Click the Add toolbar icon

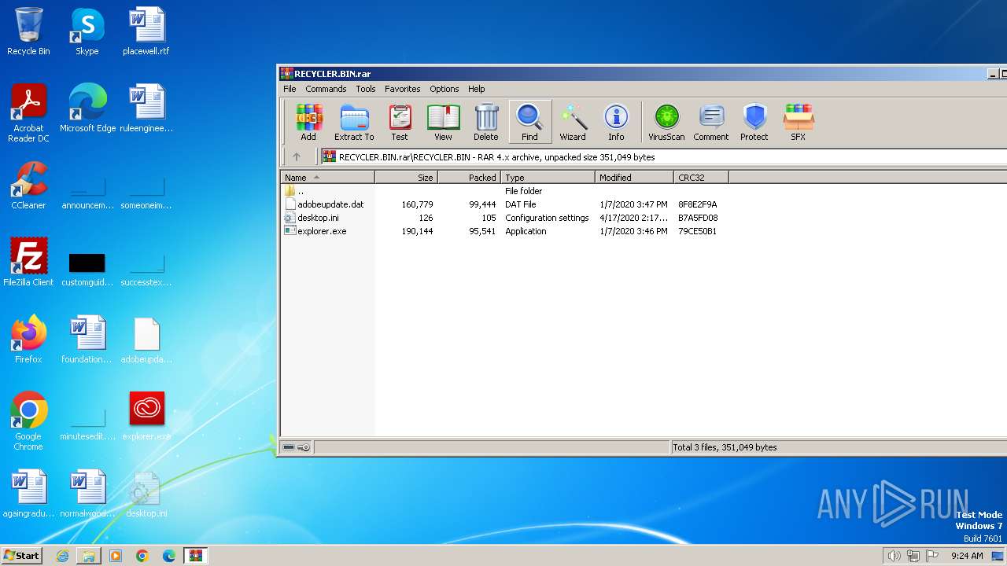pos(308,123)
